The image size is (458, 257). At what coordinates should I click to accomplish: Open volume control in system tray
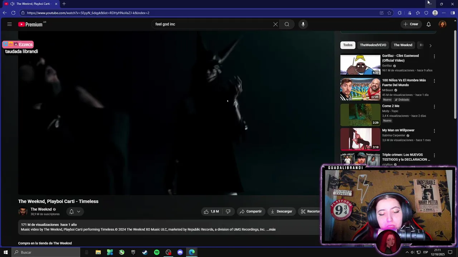tap(413, 252)
